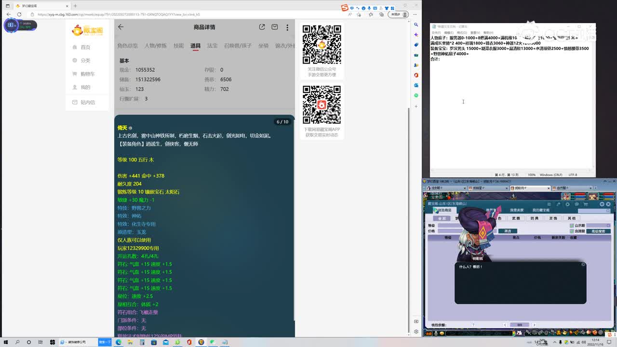617x347 pixels.
Task: Click the share icon on 商品详情 page
Action: click(262, 27)
